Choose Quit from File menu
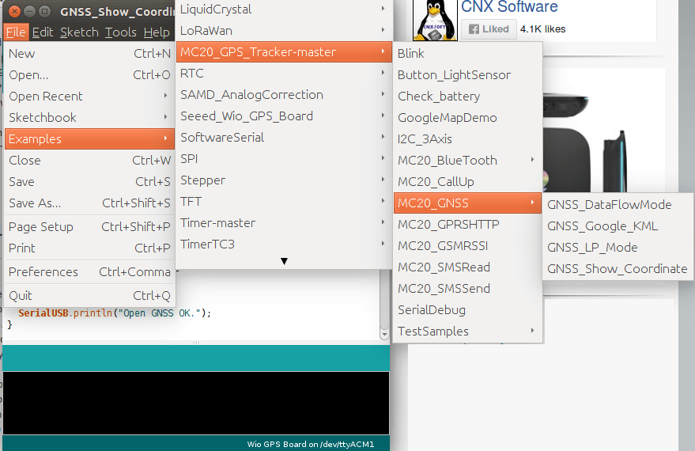This screenshot has height=451, width=695. 89,295
